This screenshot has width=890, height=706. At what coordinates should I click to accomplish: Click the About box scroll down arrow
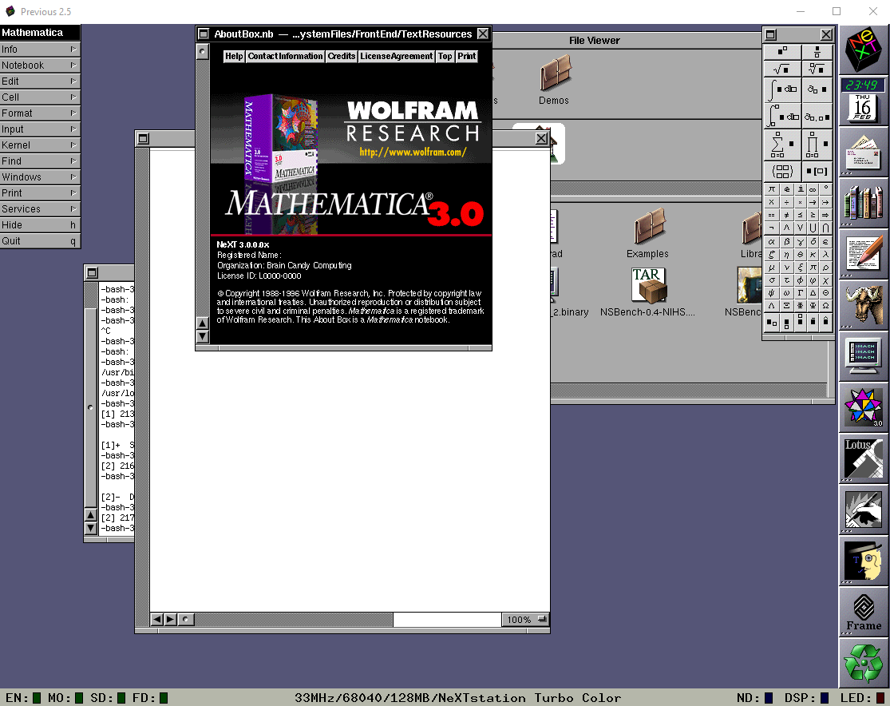(202, 336)
